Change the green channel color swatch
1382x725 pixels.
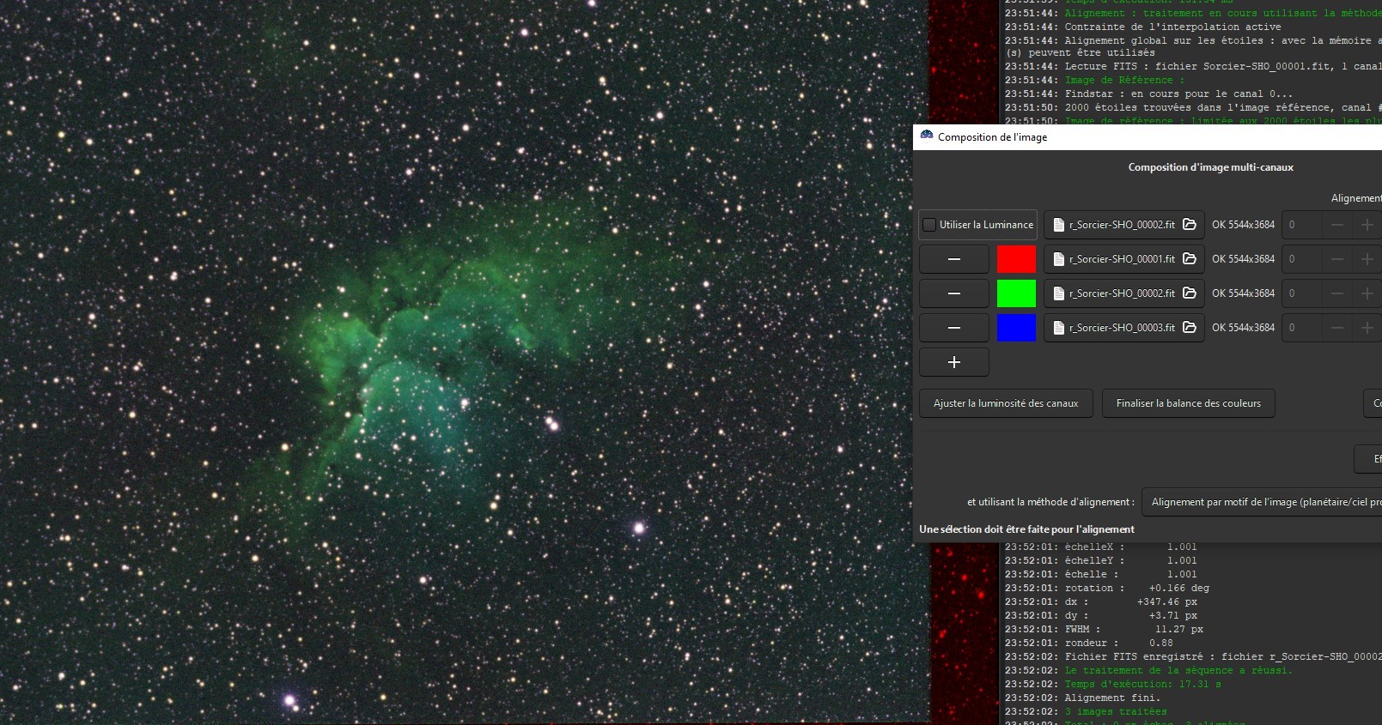pos(1016,293)
